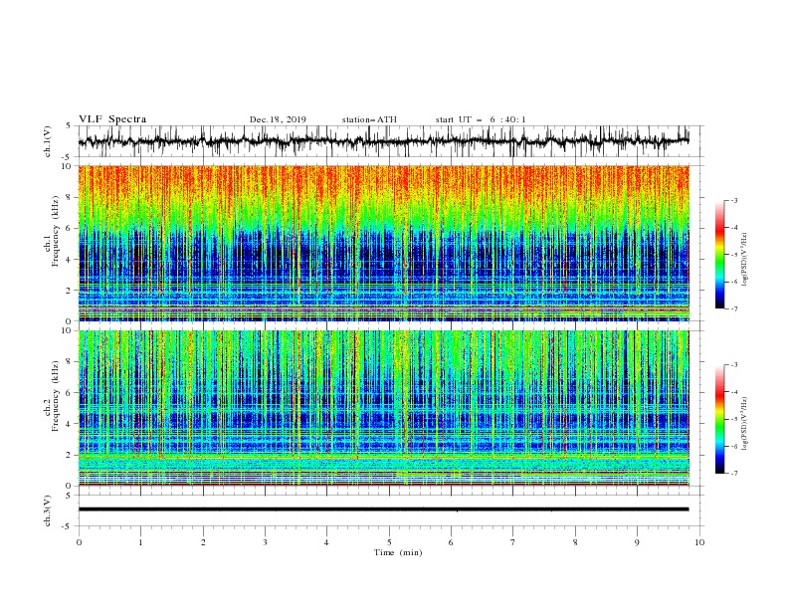Click the "-3" label on ch.2 colorbar
The width and height of the screenshot is (788, 609).
733,365
